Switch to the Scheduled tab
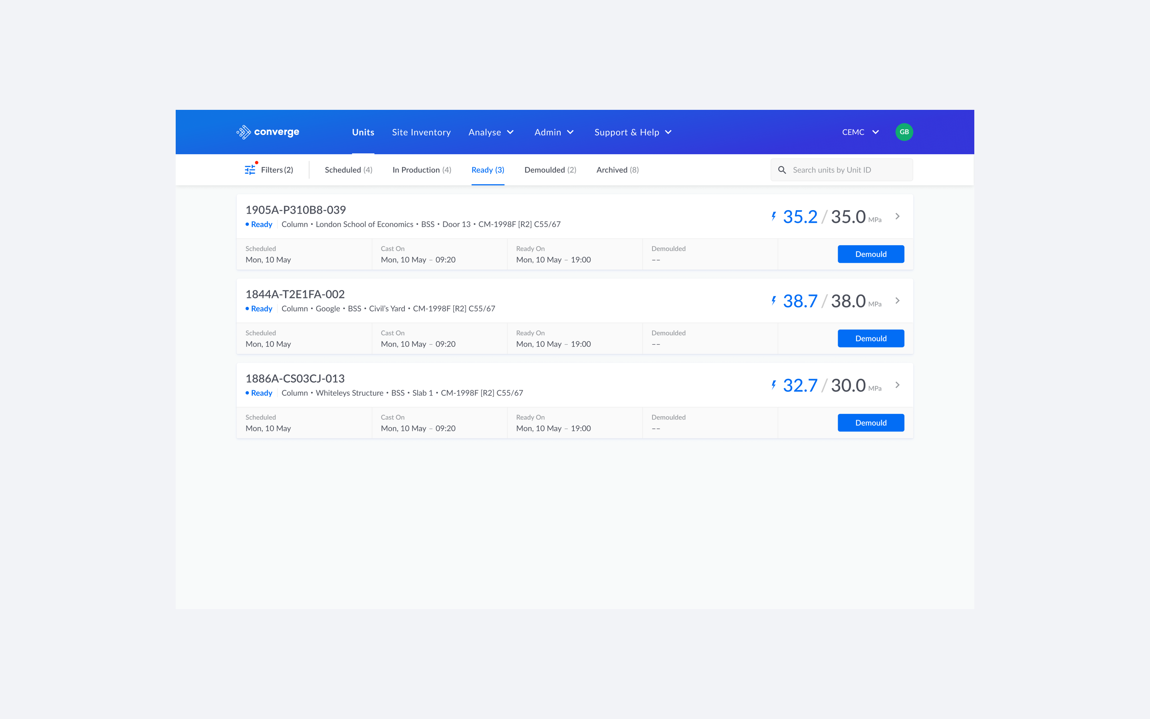This screenshot has width=1150, height=719. pyautogui.click(x=348, y=170)
